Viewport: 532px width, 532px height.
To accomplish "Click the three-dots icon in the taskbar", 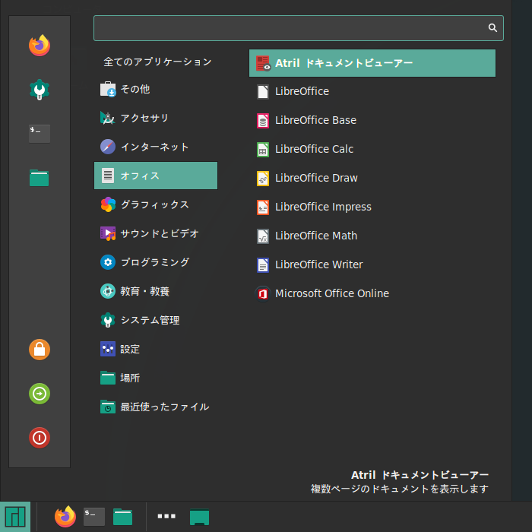I will tap(166, 516).
